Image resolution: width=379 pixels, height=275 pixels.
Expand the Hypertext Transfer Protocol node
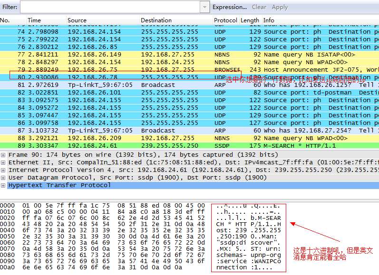[3, 185]
